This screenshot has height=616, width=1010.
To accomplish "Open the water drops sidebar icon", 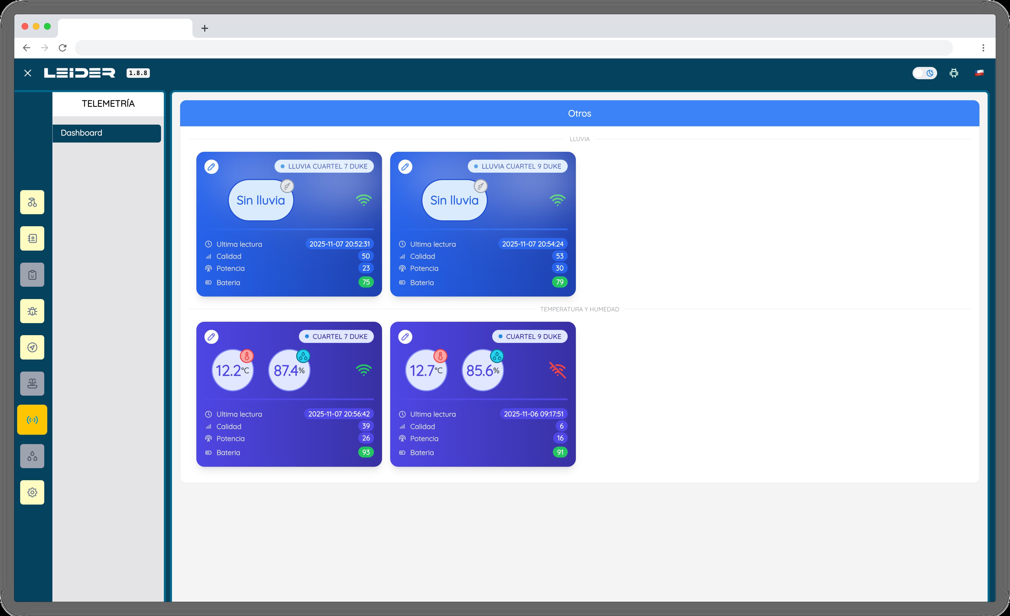I will tap(32, 456).
